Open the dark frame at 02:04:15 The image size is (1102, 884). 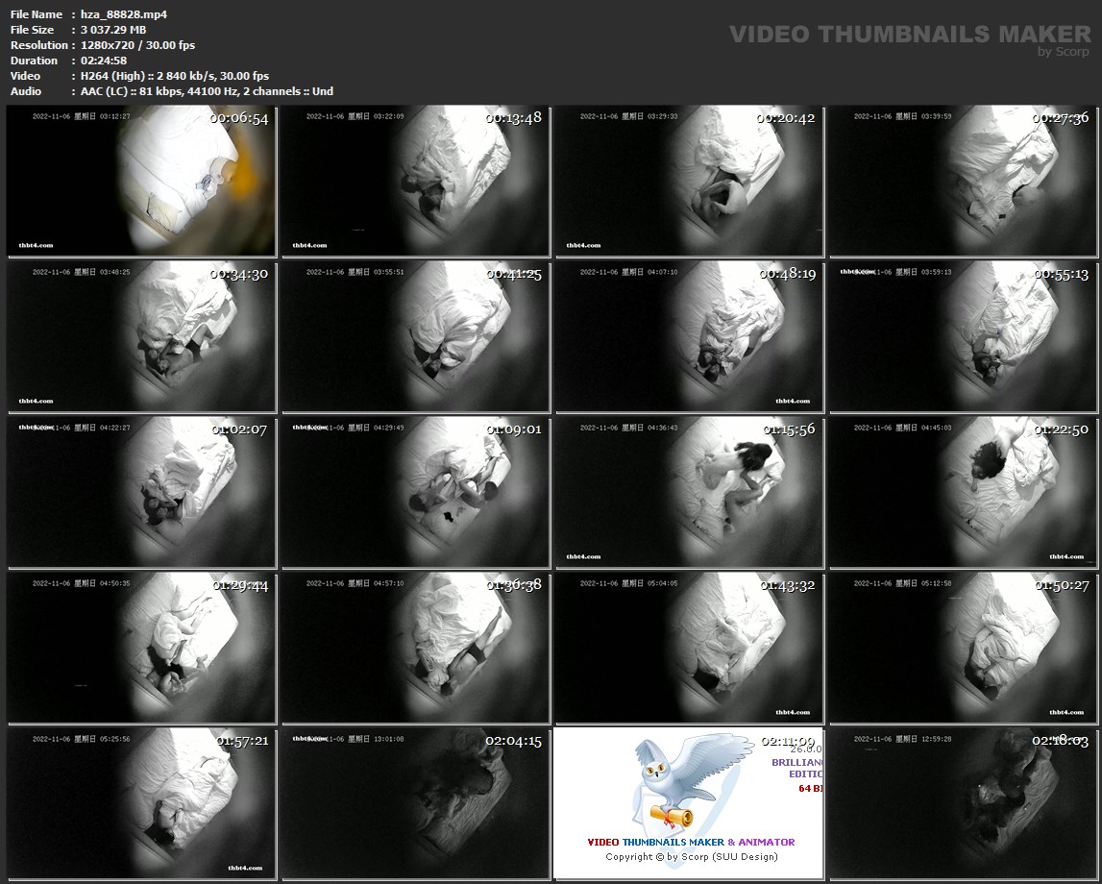pyautogui.click(x=415, y=803)
